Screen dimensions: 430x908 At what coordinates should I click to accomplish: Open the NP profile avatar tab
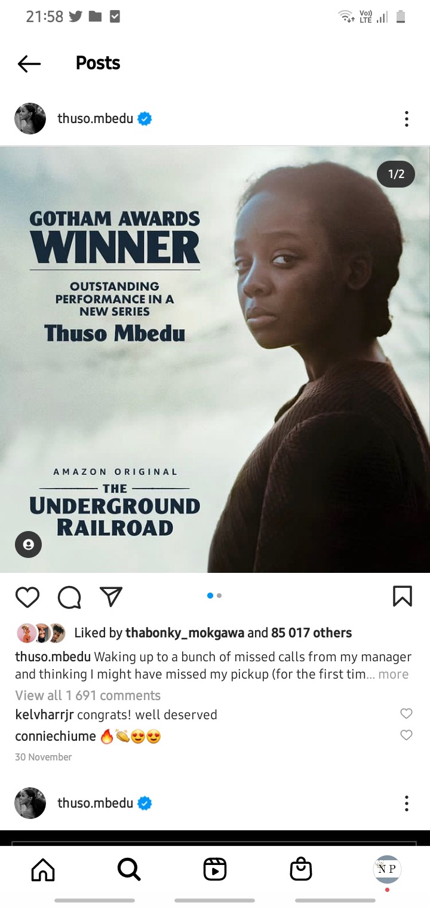click(387, 869)
